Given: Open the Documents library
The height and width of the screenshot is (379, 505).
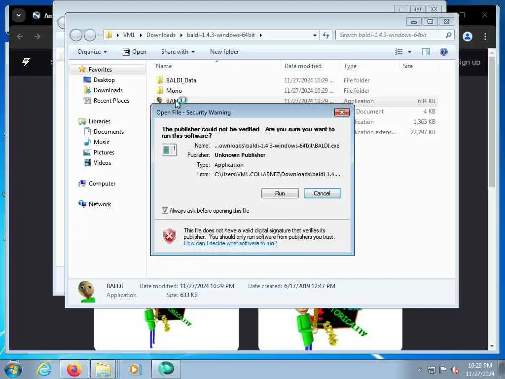Looking at the screenshot, I should [x=108, y=132].
